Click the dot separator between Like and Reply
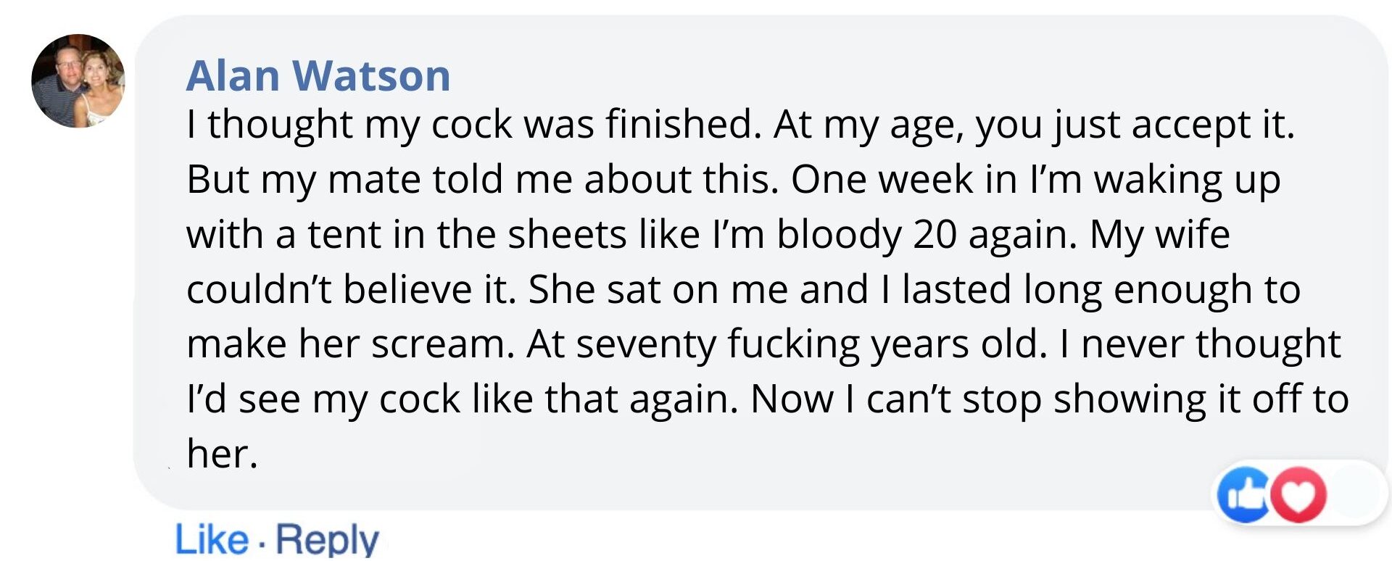The height and width of the screenshot is (561, 1392). (261, 542)
